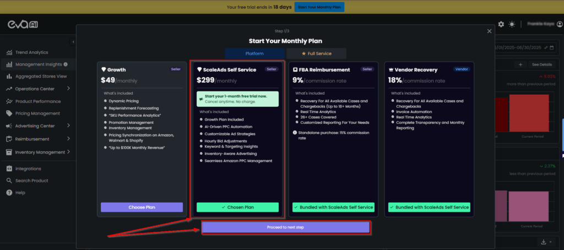
Task: Click the Reimbursement clipboard icon
Action: [x=9, y=139]
